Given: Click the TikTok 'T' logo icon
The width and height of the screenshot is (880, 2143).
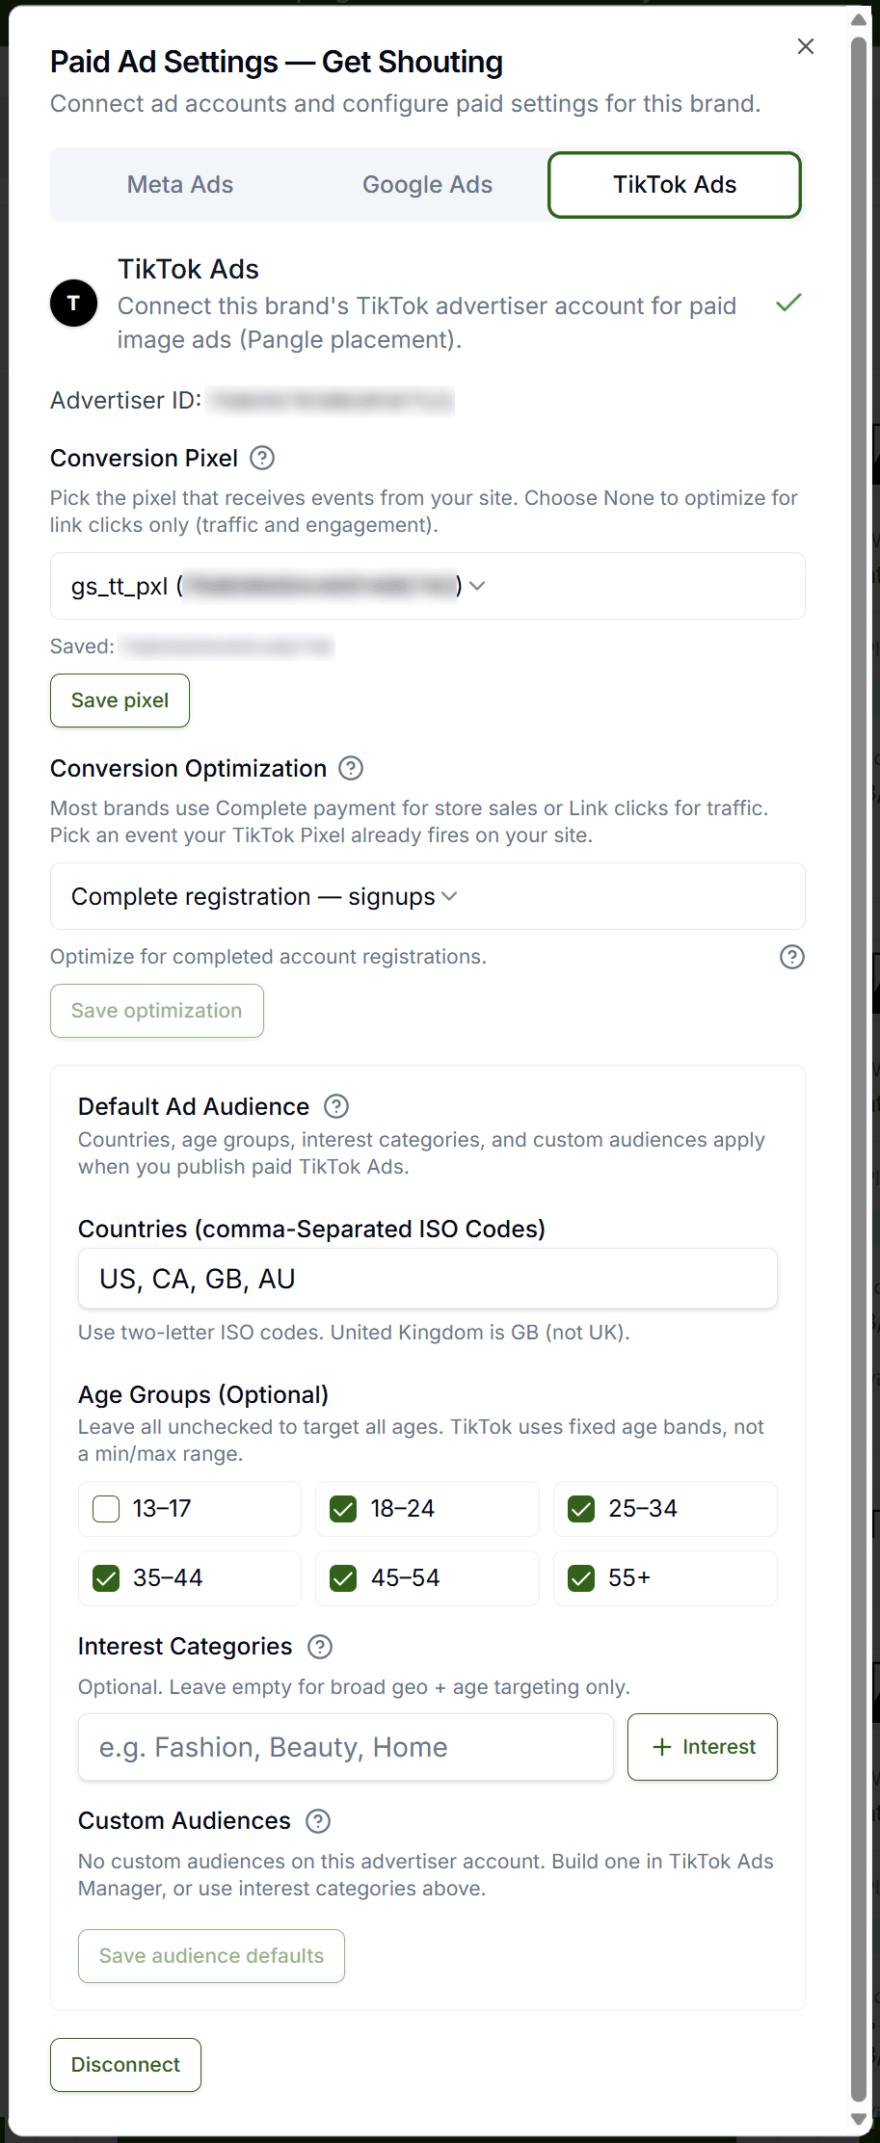Looking at the screenshot, I should [74, 304].
